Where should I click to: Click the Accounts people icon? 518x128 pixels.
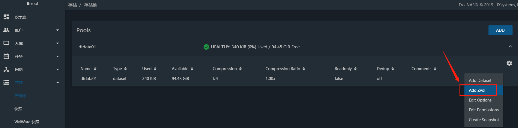tap(6, 30)
